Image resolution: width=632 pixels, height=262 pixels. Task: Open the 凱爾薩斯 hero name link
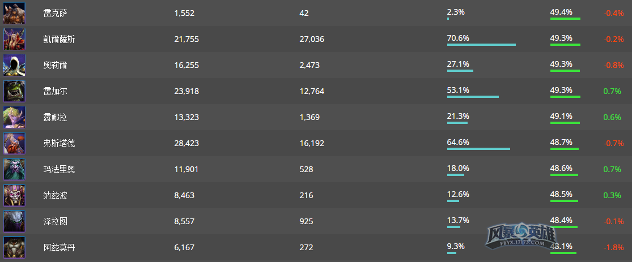59,40
